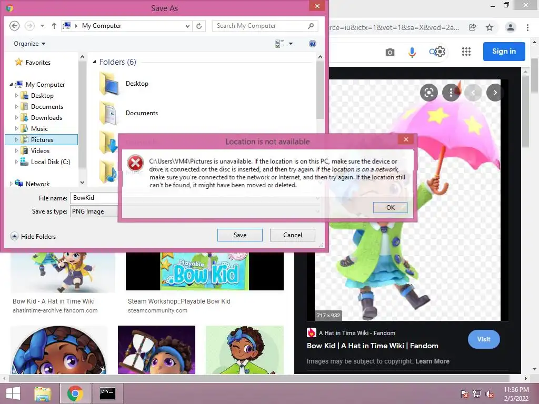Image resolution: width=539 pixels, height=404 pixels.
Task: Go up one folder level
Action: coord(54,26)
